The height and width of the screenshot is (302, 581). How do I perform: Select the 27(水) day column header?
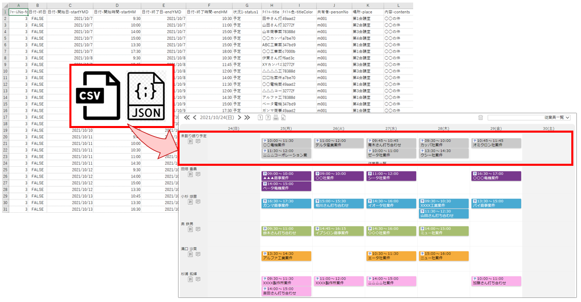coord(391,129)
